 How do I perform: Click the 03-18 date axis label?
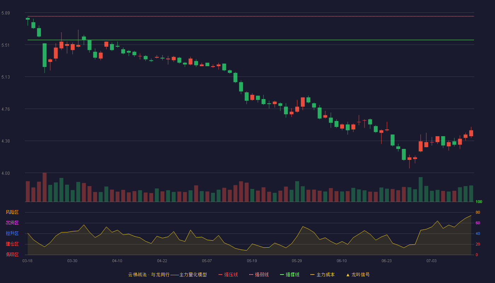[27, 261]
